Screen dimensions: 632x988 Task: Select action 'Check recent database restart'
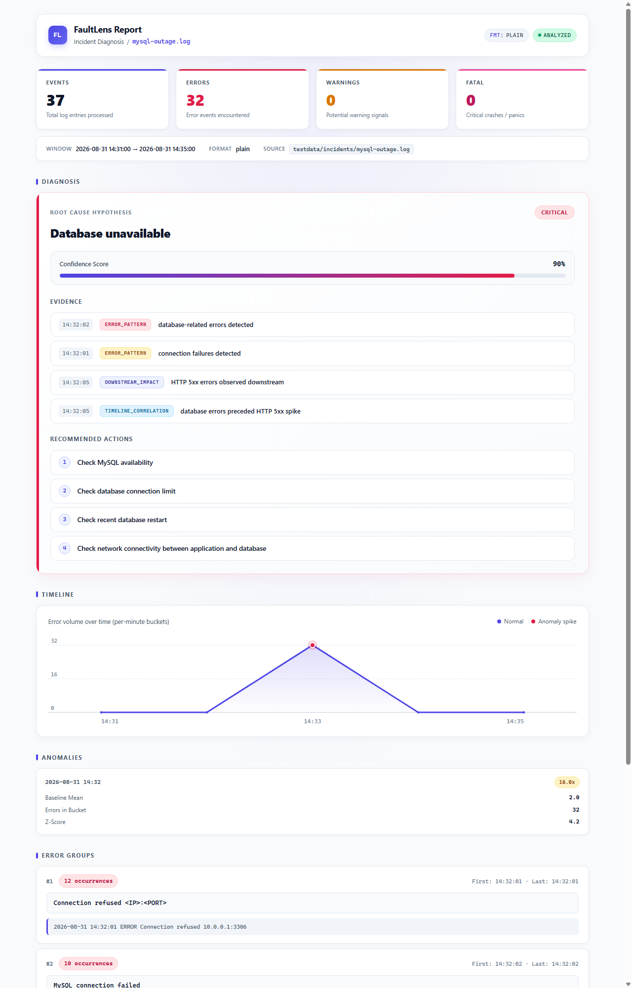point(312,520)
